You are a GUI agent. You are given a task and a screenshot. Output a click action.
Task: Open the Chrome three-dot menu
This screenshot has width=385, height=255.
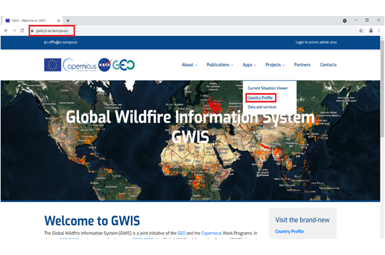[379, 30]
